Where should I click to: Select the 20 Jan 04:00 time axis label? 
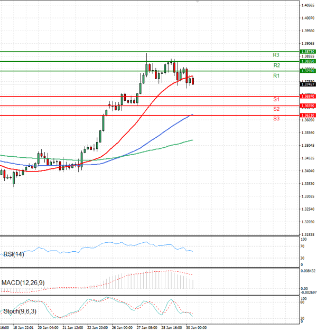point(46,328)
